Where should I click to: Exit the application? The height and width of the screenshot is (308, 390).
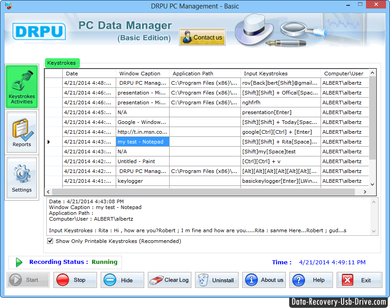(x=359, y=280)
